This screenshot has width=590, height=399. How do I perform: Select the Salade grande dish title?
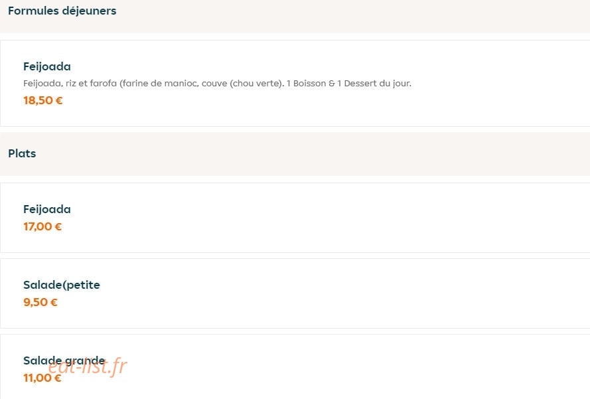pos(64,360)
